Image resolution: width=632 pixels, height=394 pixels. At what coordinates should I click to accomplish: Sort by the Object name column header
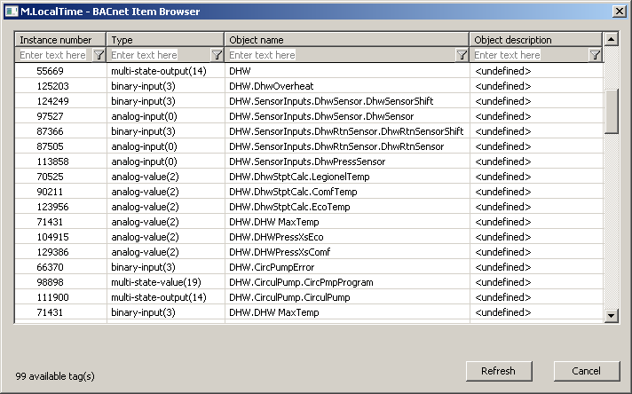(x=346, y=40)
